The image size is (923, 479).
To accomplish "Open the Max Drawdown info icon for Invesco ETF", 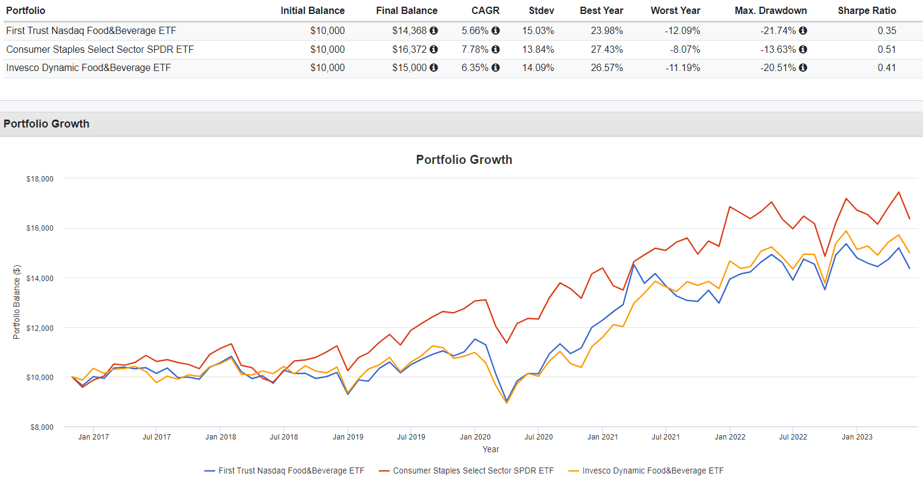I will pyautogui.click(x=802, y=67).
